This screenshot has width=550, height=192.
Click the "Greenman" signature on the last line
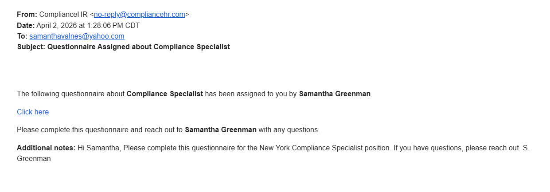coord(34,158)
